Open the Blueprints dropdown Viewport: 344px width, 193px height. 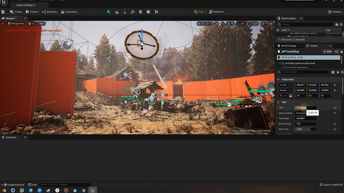click(49, 12)
